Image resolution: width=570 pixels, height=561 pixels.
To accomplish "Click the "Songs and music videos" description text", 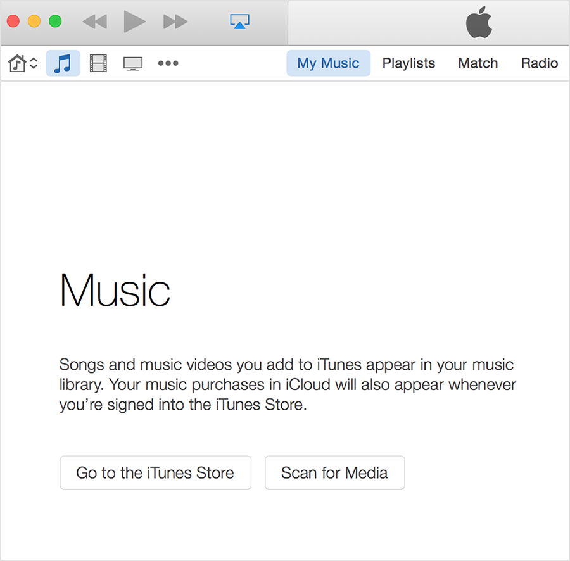I will point(288,384).
